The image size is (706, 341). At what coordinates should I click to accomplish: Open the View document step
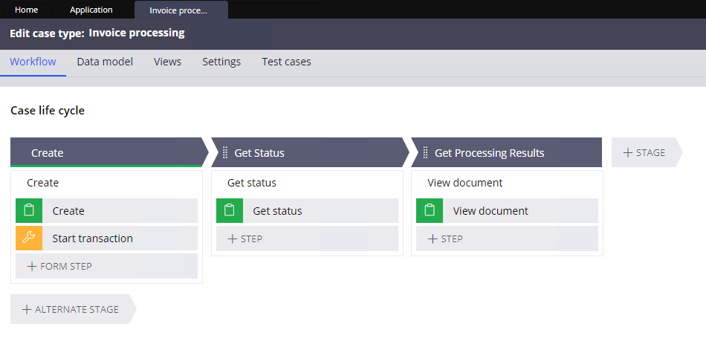click(507, 210)
